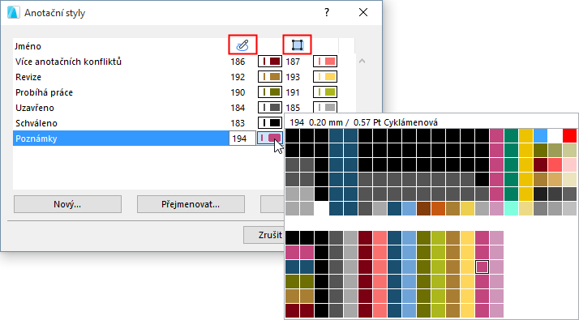Close the Anotační styly dialog

363,12
